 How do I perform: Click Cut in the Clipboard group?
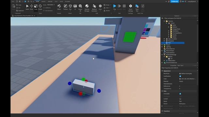coord(19,8)
